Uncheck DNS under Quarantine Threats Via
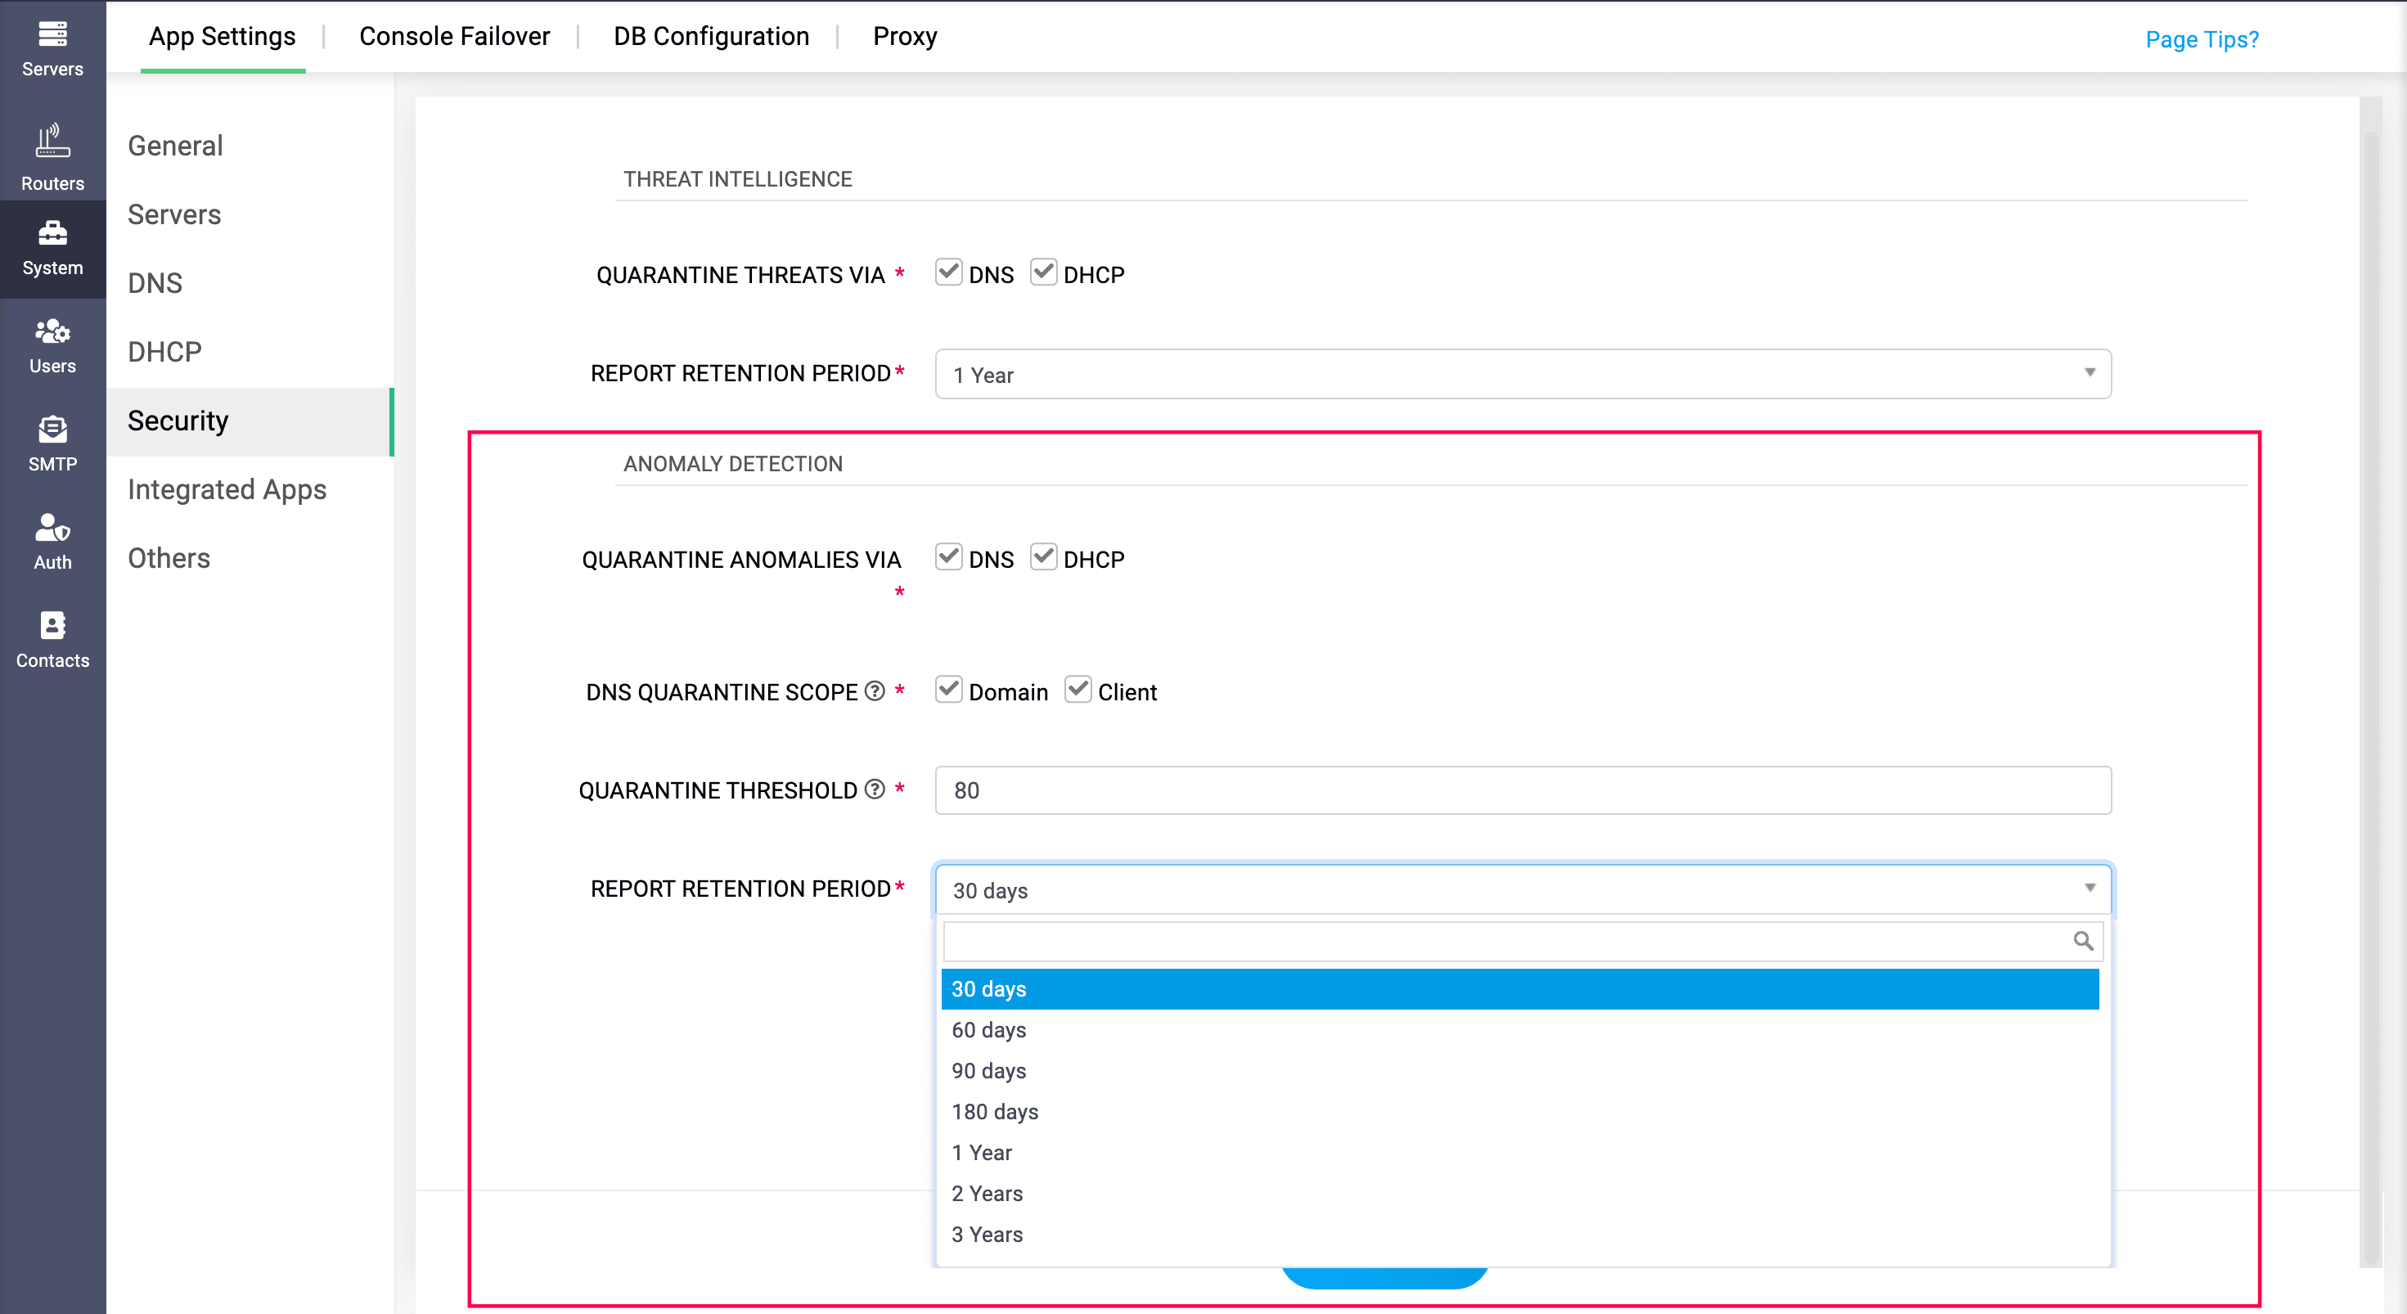2407x1314 pixels. (948, 272)
